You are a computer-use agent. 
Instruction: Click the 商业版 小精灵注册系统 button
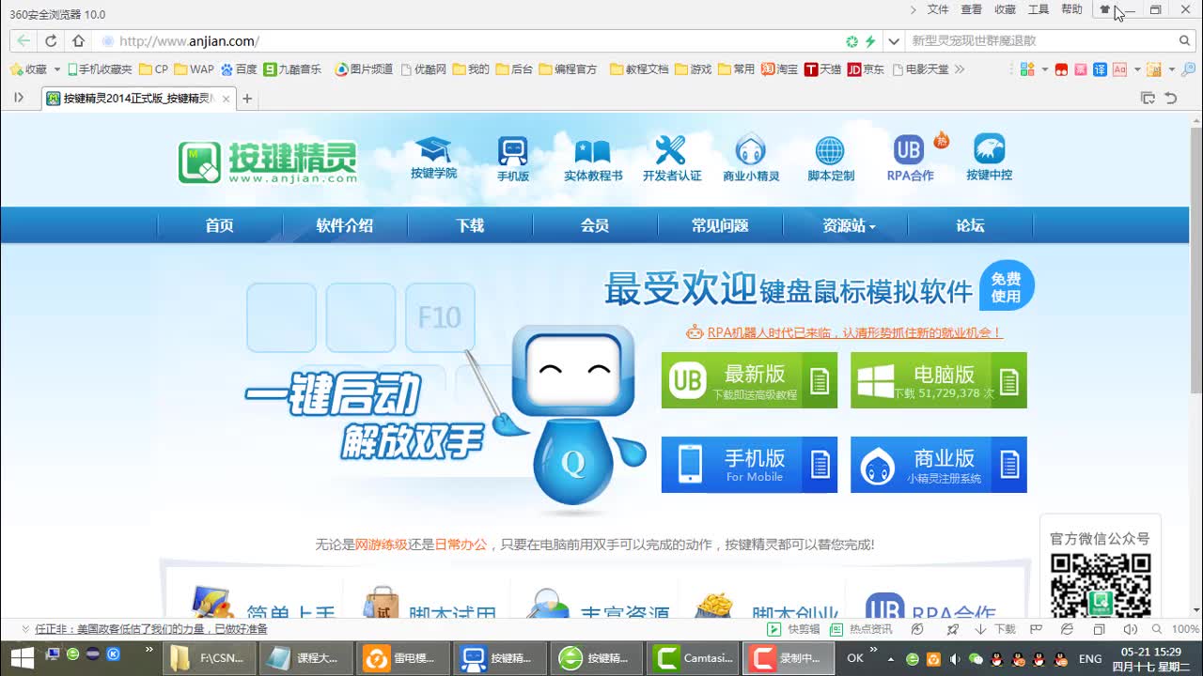(939, 465)
